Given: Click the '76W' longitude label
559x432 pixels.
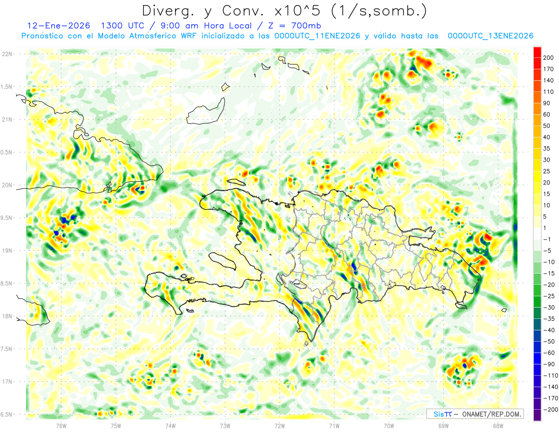Looking at the screenshot, I should click(61, 425).
